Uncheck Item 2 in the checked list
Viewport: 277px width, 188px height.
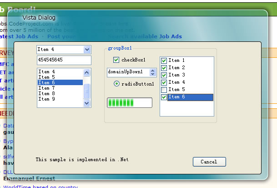coord(164,68)
